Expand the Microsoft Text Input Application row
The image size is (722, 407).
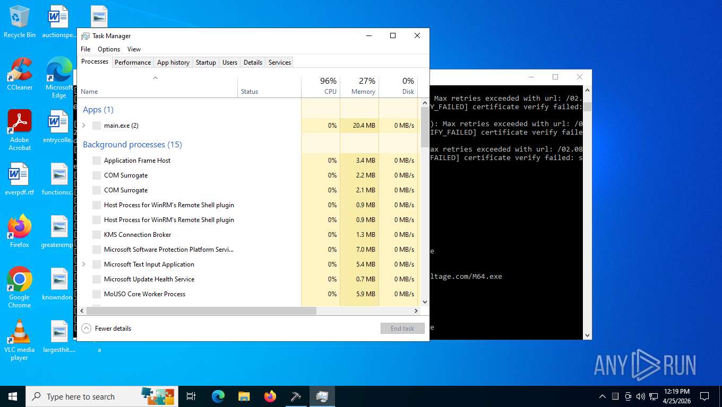tap(84, 264)
